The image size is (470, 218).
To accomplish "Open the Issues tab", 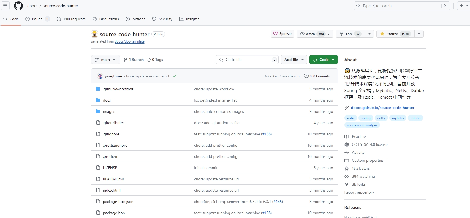I will coord(37,19).
